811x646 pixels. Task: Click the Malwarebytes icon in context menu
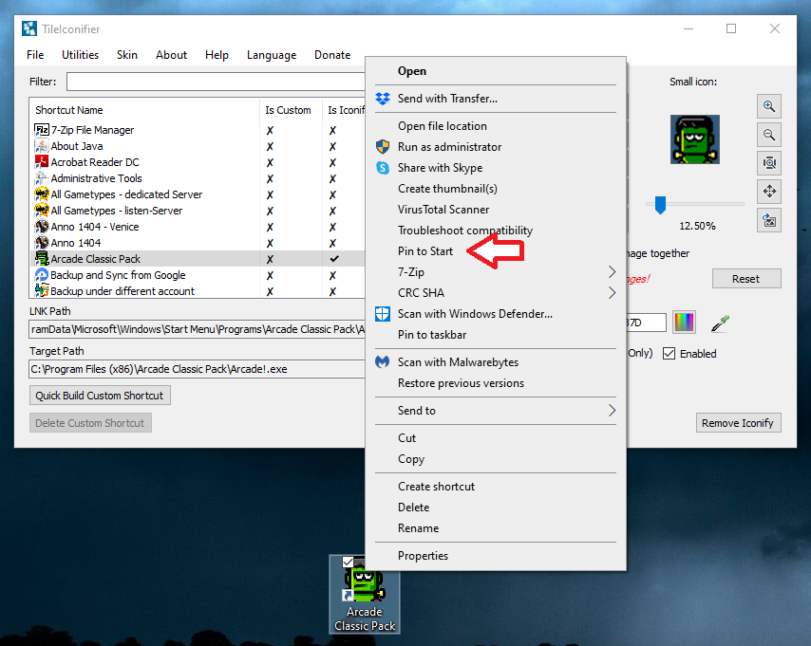[383, 362]
